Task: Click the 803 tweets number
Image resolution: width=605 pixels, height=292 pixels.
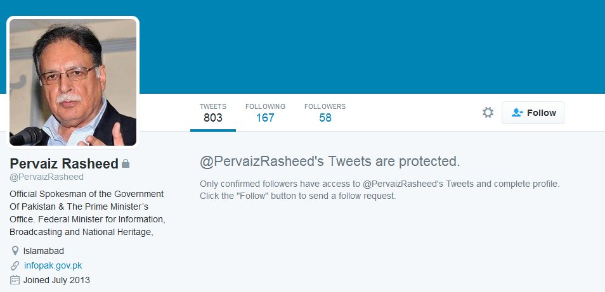Action: coord(213,118)
